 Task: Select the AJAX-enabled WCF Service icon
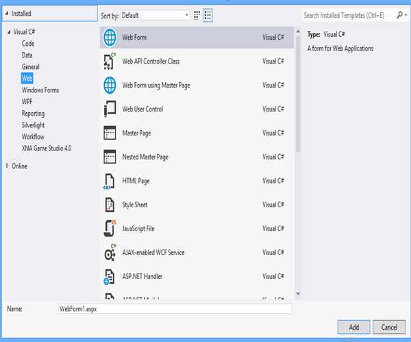tap(110, 252)
